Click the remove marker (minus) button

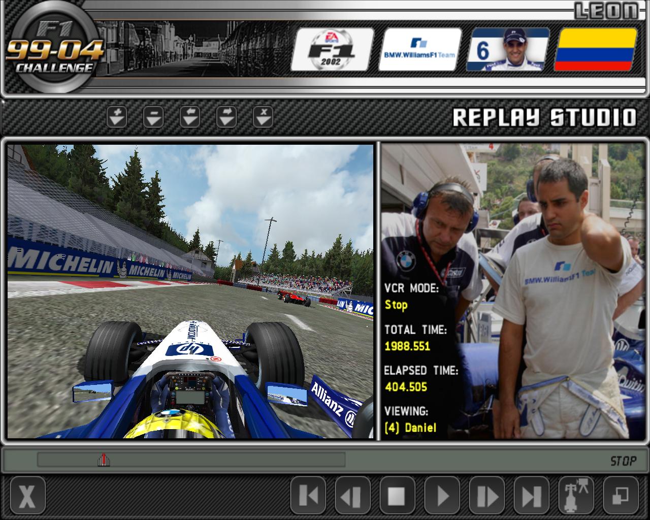[153, 117]
